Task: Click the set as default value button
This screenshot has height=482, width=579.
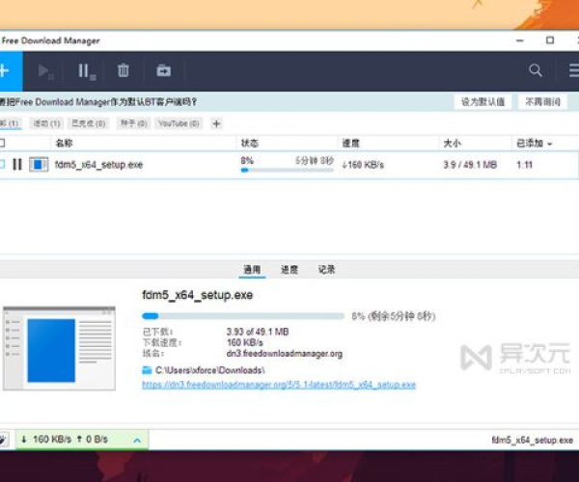Action: pyautogui.click(x=482, y=102)
